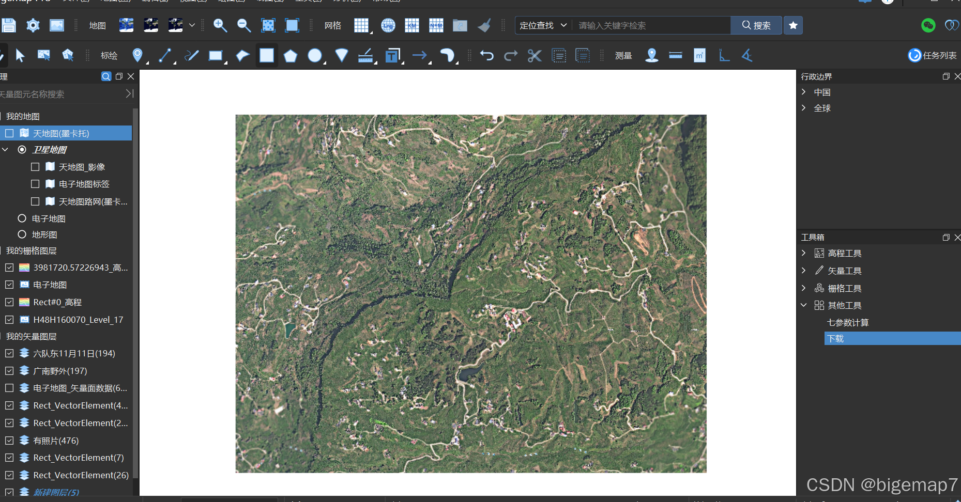Uncheck the H48H160070_Level_17 layer
Image resolution: width=961 pixels, height=502 pixels.
[x=9, y=320]
